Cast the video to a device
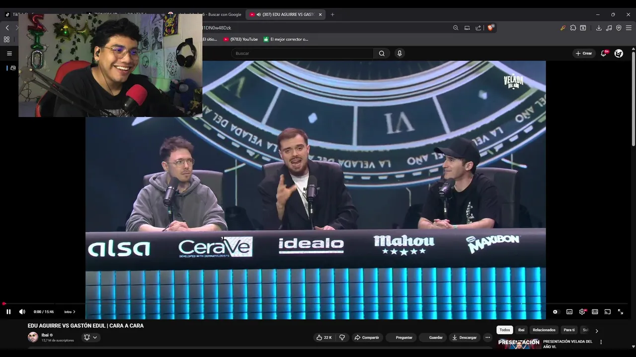Viewport: 636px width, 357px height. click(607, 312)
